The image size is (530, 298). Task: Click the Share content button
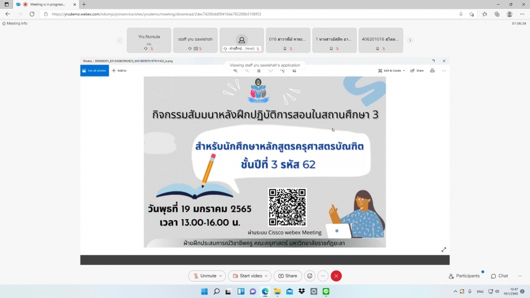point(287,276)
